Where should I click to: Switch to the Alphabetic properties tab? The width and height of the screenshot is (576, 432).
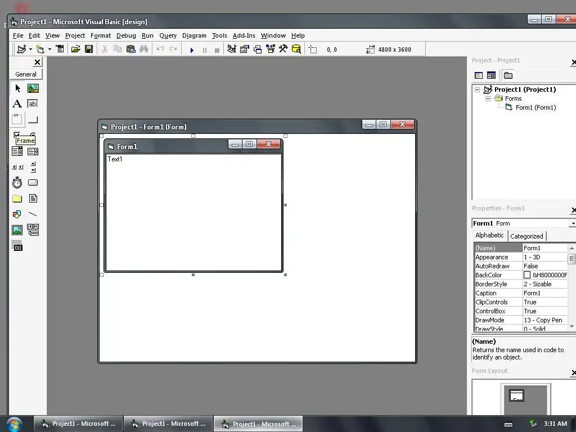(490, 235)
